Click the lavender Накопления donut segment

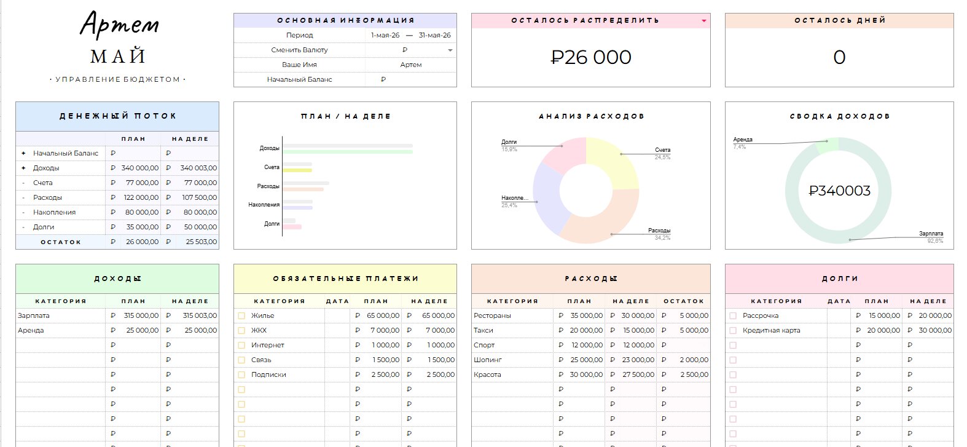click(547, 200)
